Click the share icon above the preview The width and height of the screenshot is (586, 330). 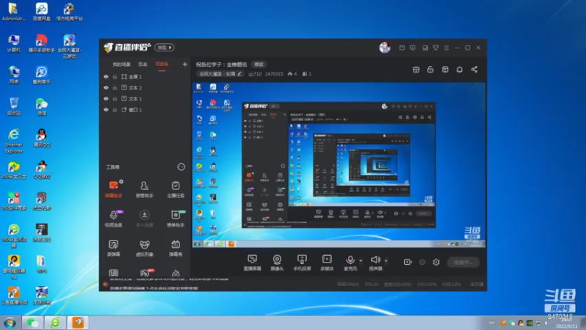coord(474,70)
